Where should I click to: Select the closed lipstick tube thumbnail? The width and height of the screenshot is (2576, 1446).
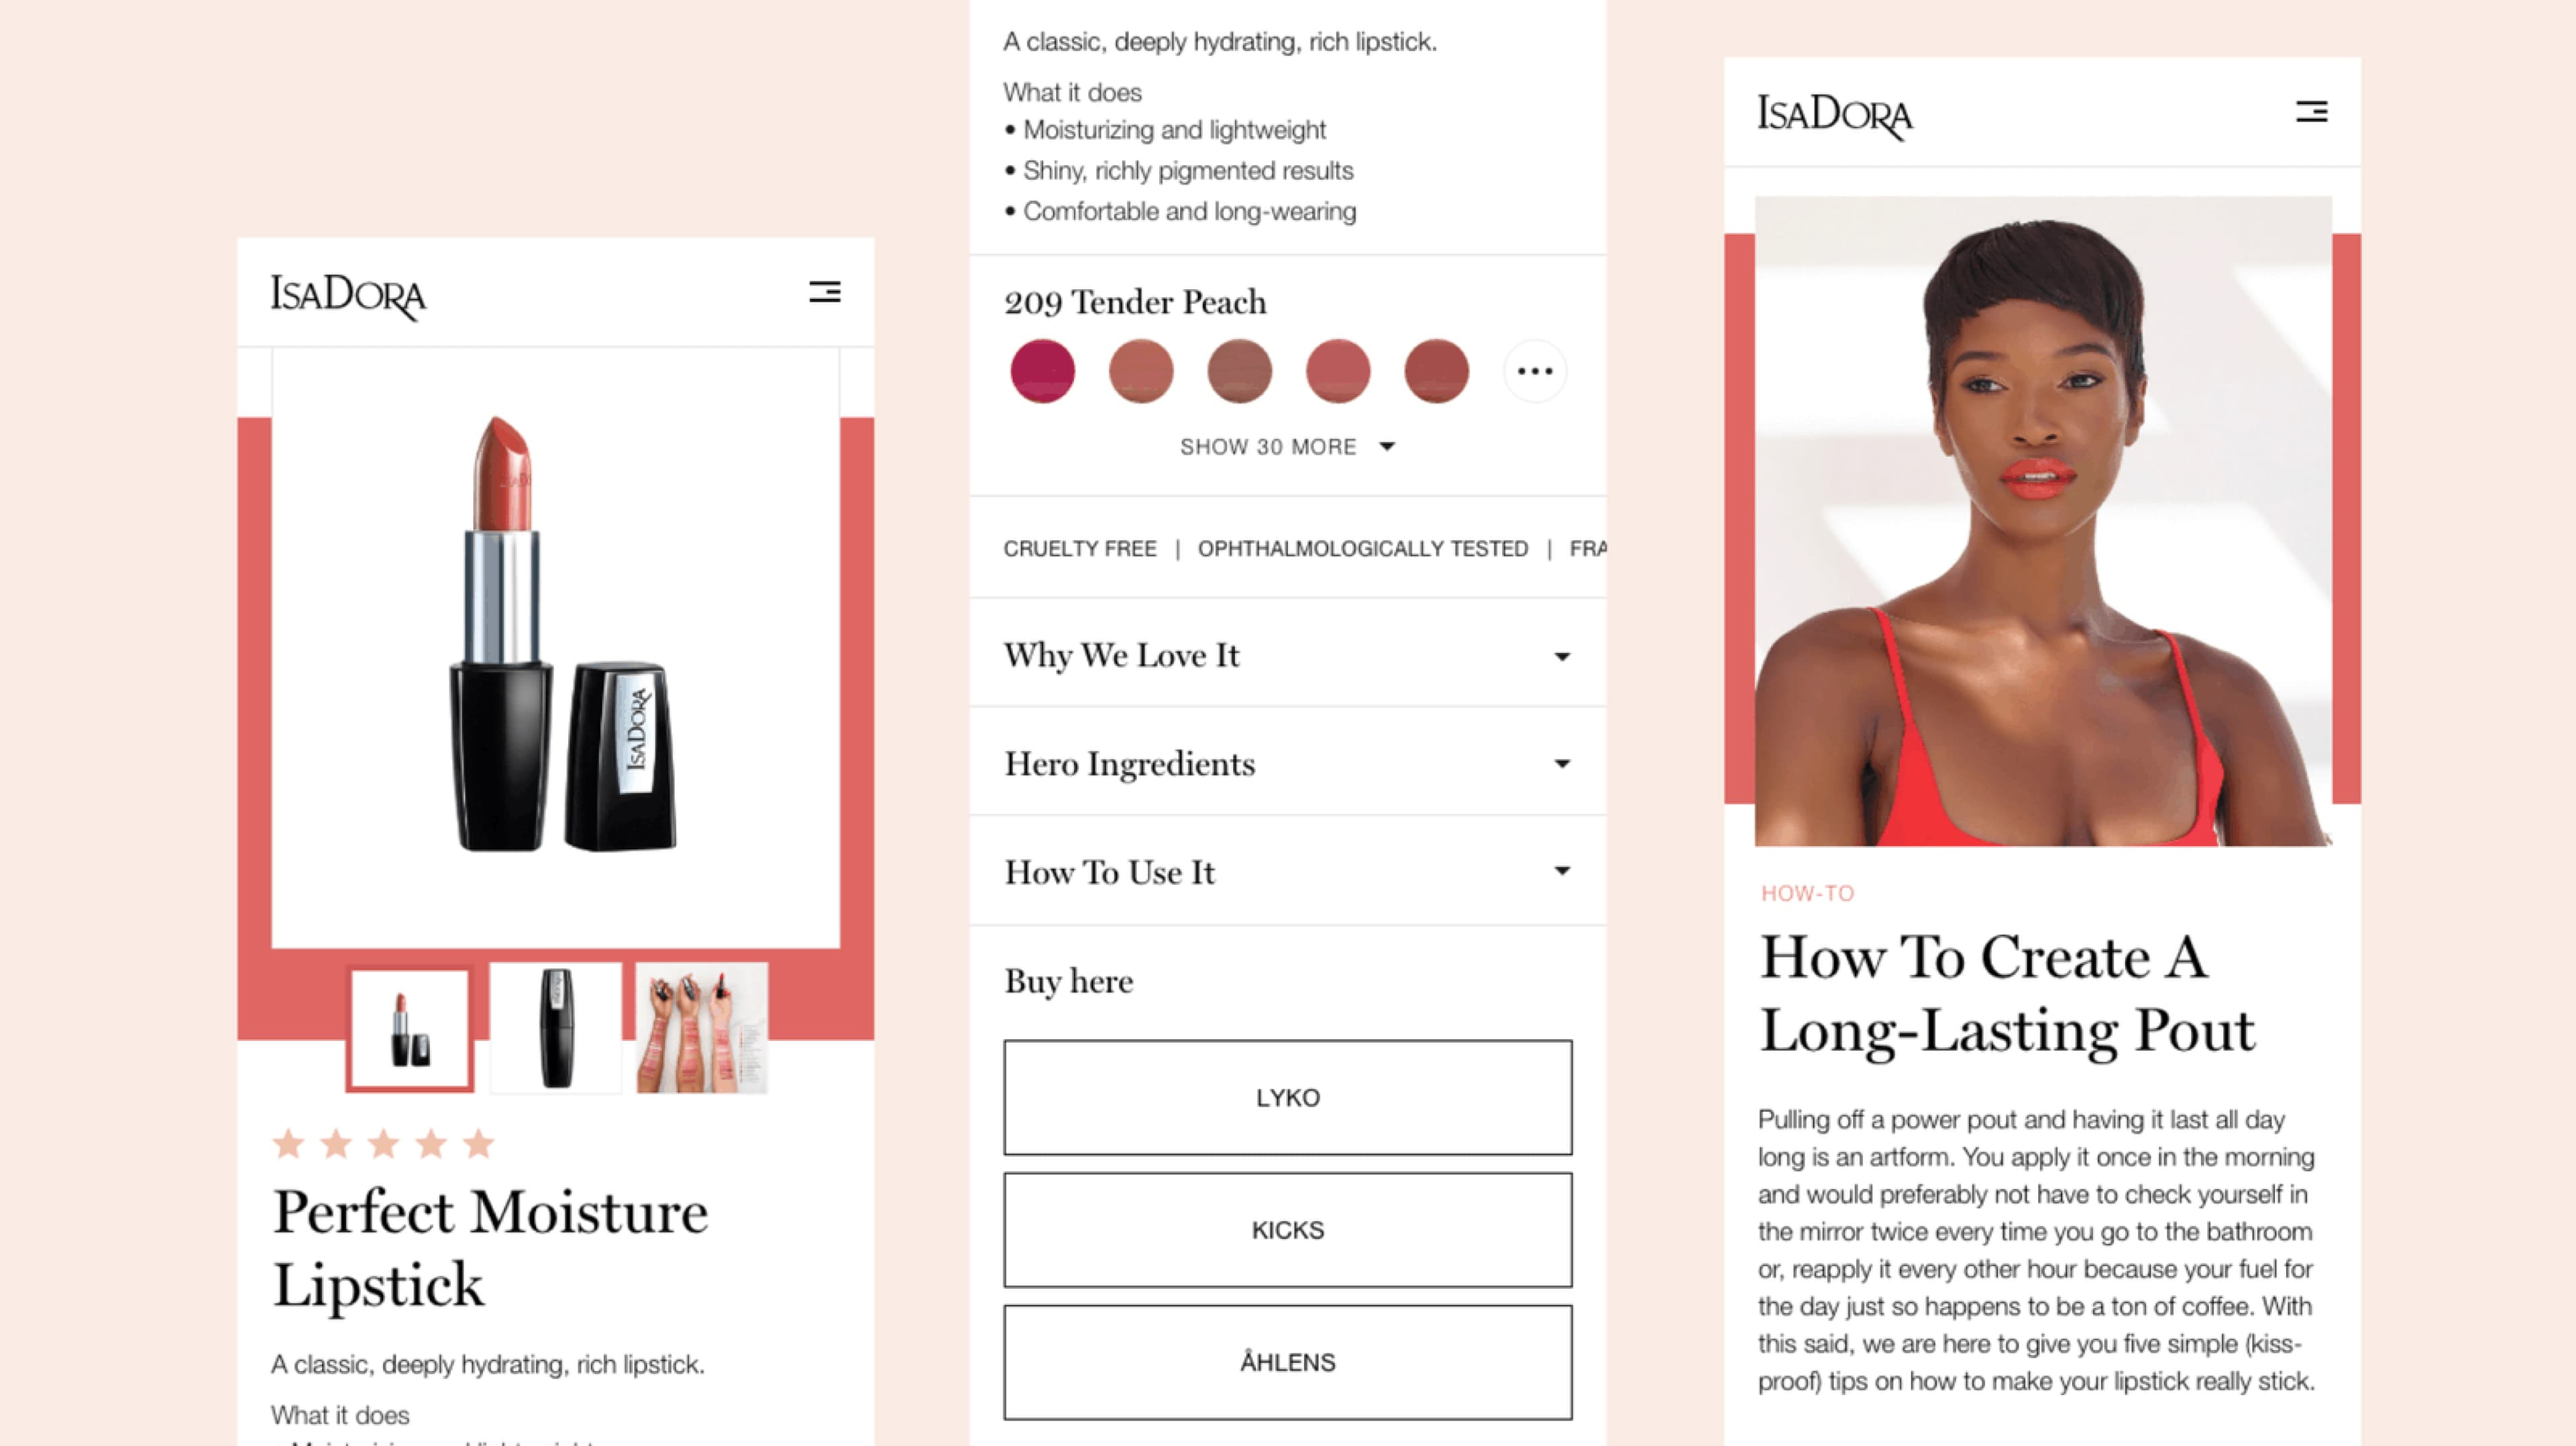[x=556, y=1028]
